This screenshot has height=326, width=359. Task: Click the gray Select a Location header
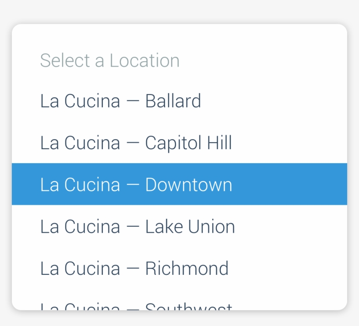click(110, 60)
